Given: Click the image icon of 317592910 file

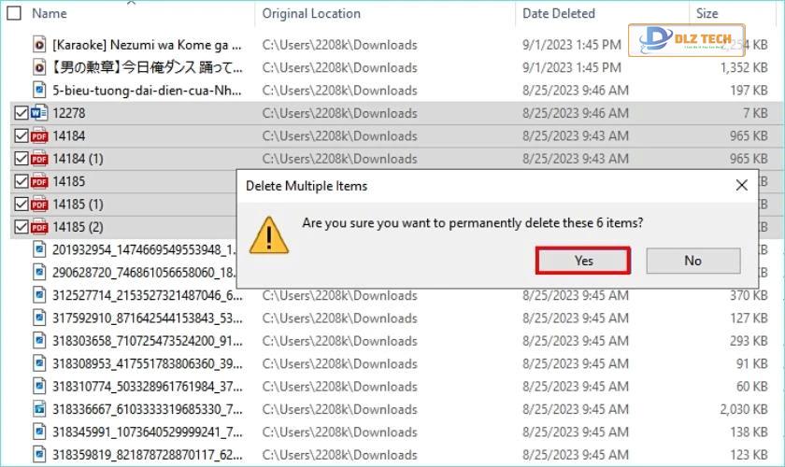Looking at the screenshot, I should tap(39, 318).
